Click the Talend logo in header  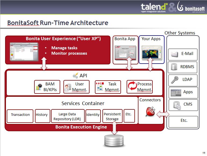click(x=154, y=8)
